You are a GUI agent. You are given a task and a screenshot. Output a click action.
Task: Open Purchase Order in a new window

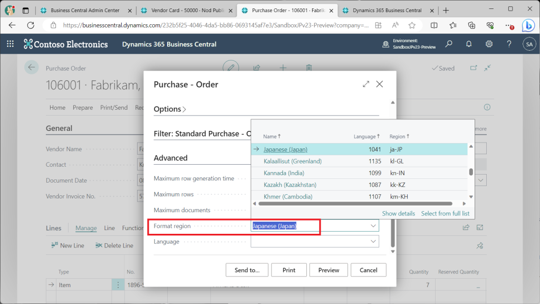click(474, 68)
